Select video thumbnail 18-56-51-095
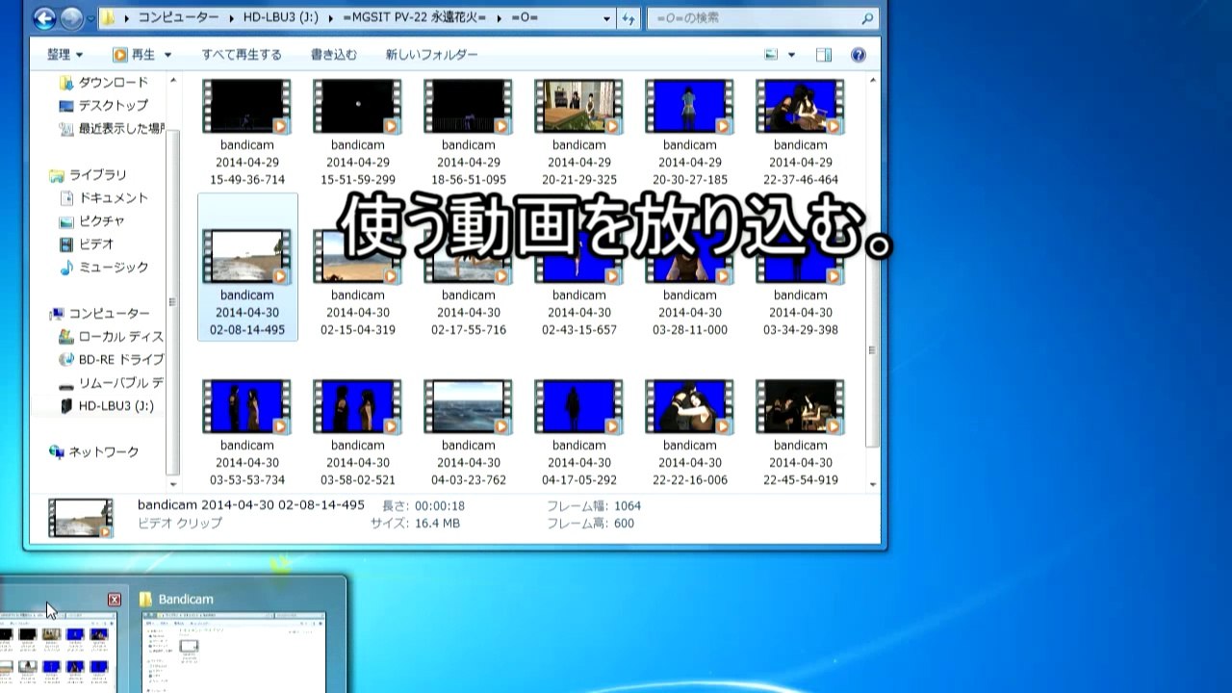The width and height of the screenshot is (1232, 693). (x=468, y=106)
